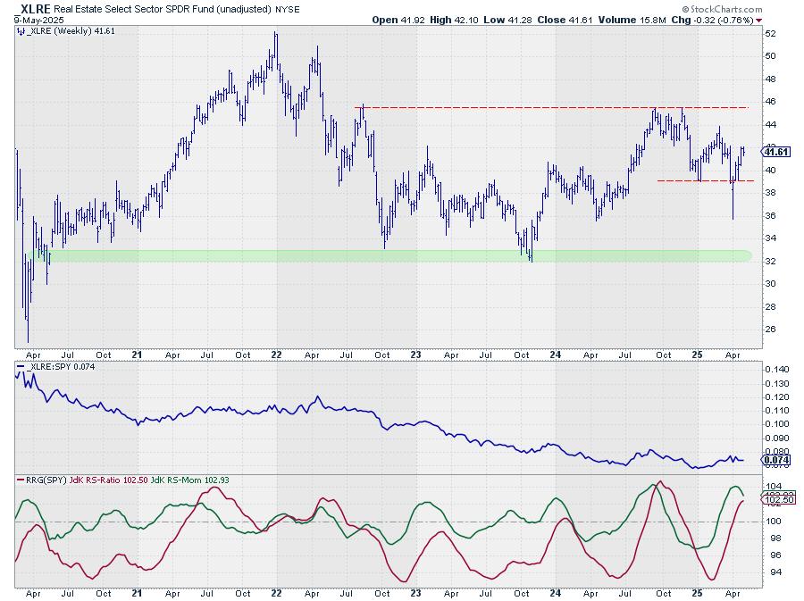Click the 102.50 RS-Ratio axis tag

click(x=774, y=500)
